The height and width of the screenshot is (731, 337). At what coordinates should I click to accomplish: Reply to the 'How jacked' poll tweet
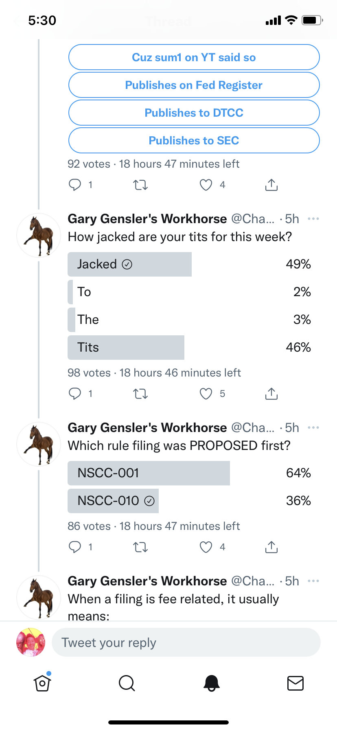[75, 394]
